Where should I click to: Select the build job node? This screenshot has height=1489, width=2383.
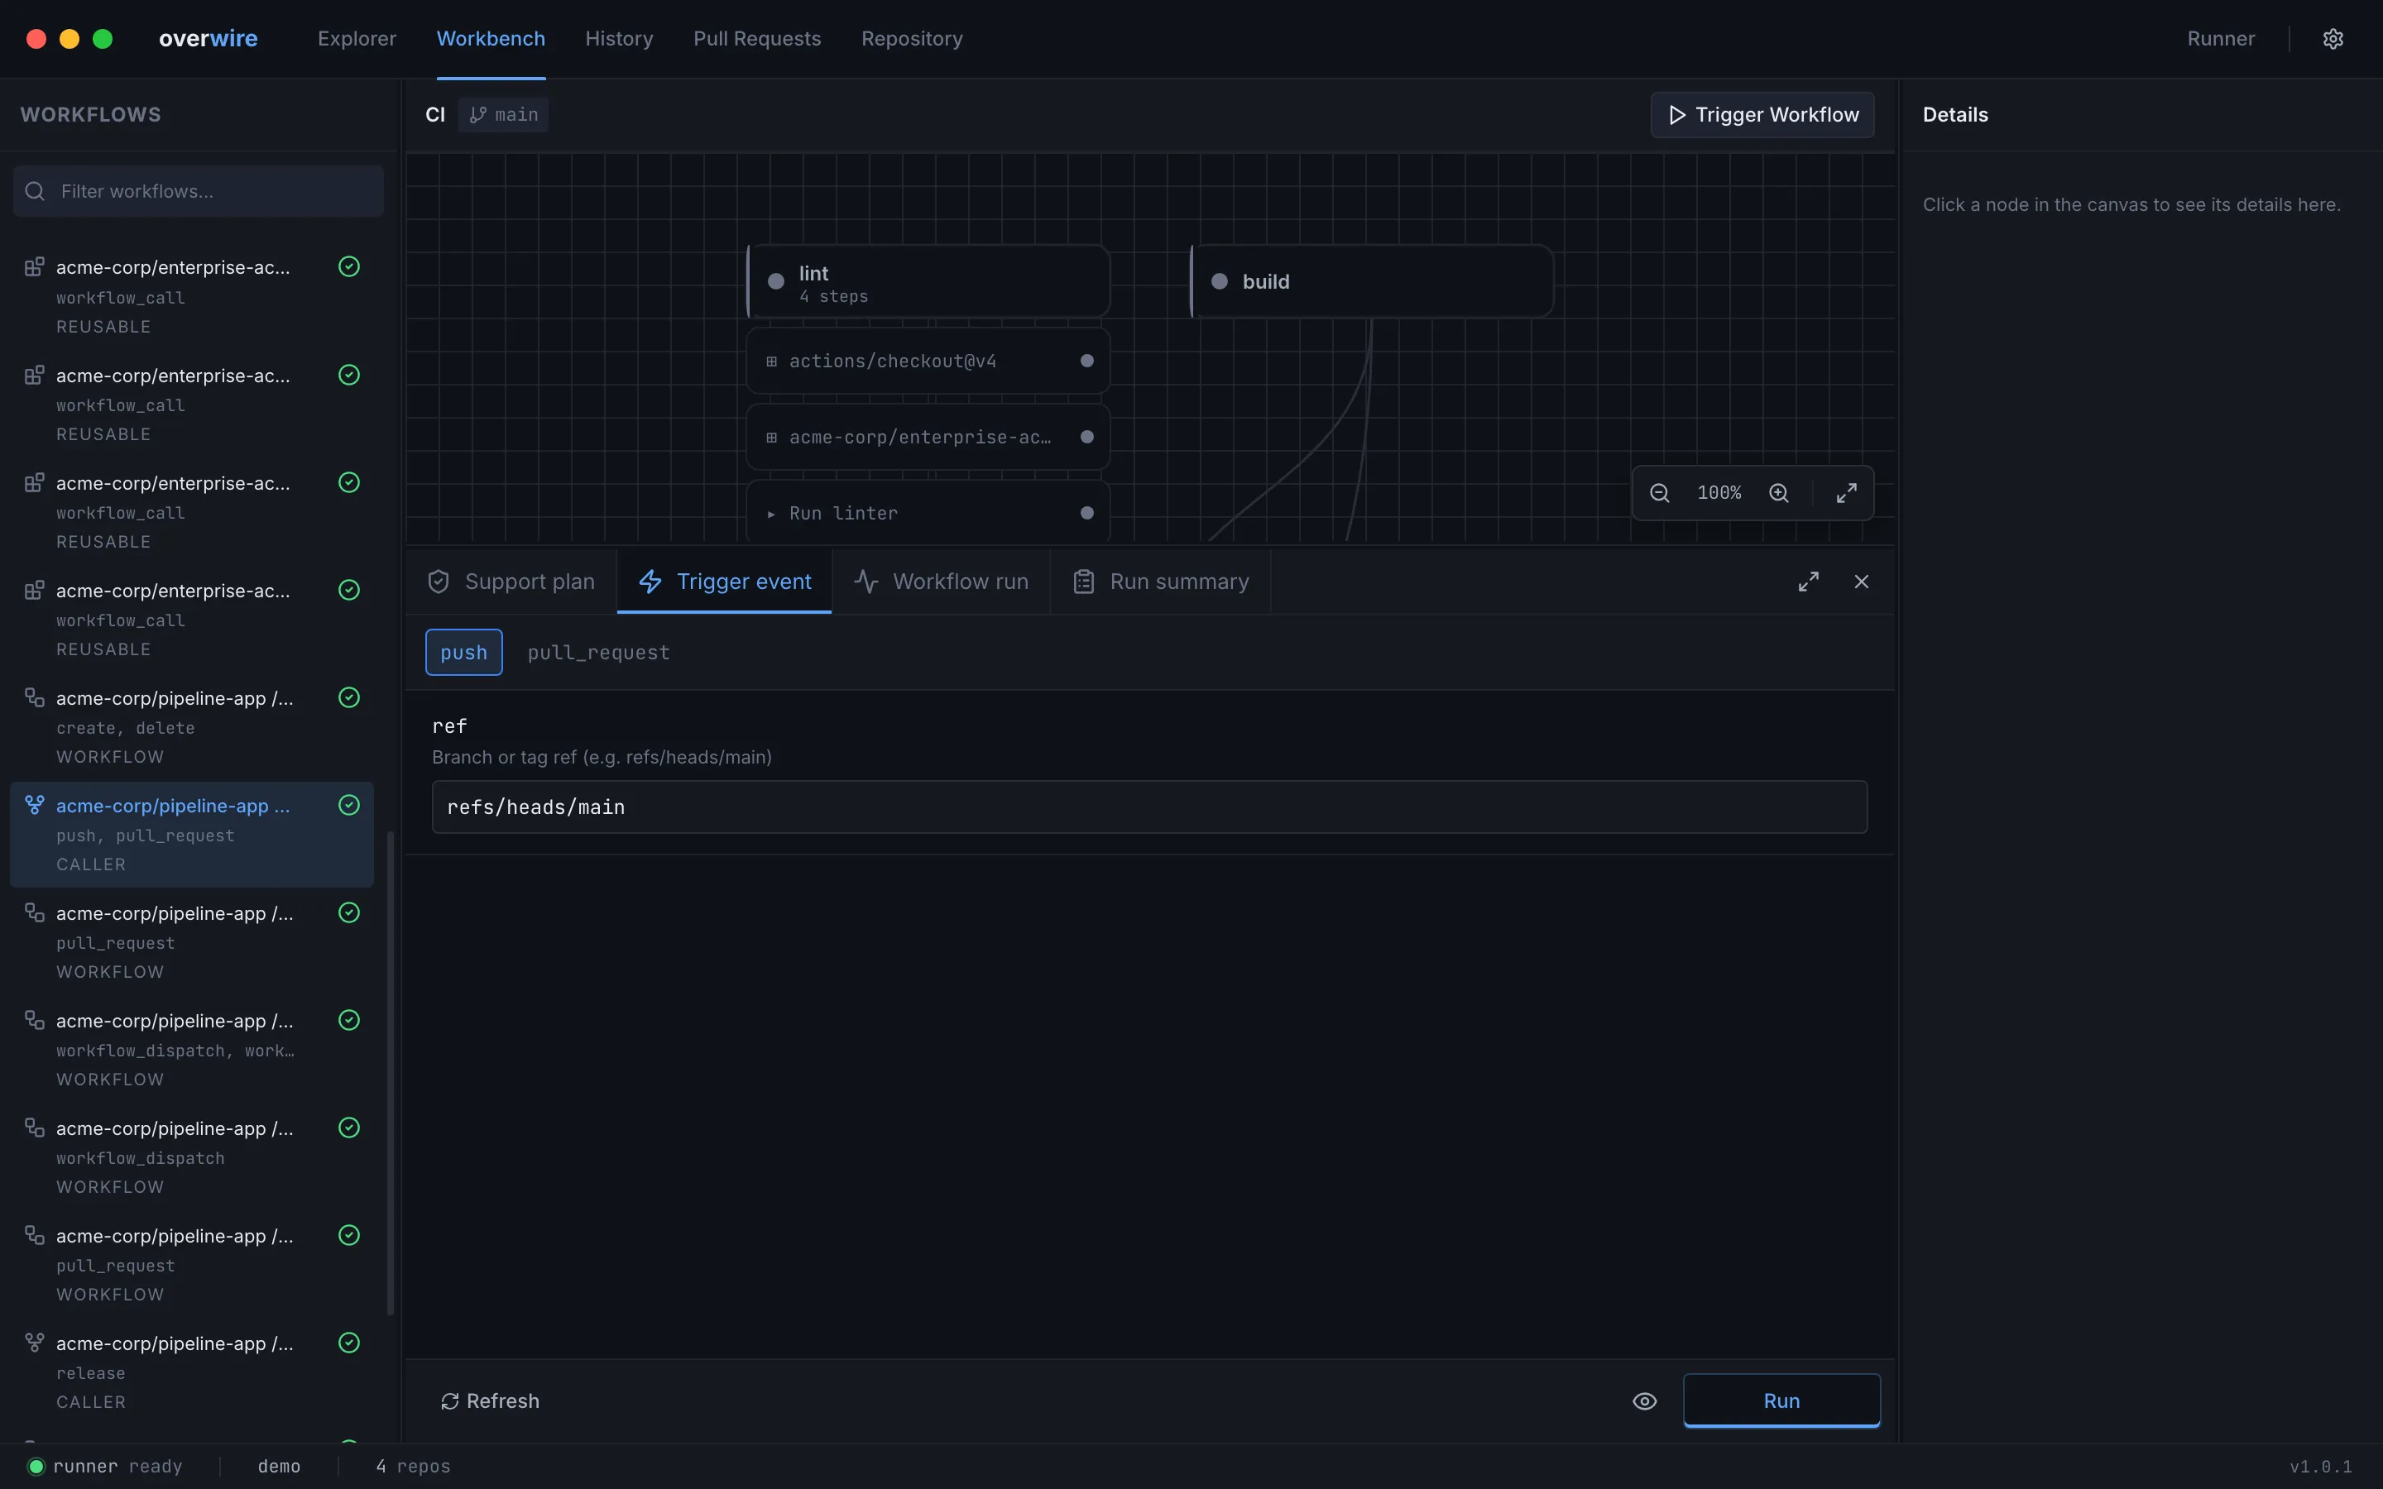pyautogui.click(x=1372, y=281)
